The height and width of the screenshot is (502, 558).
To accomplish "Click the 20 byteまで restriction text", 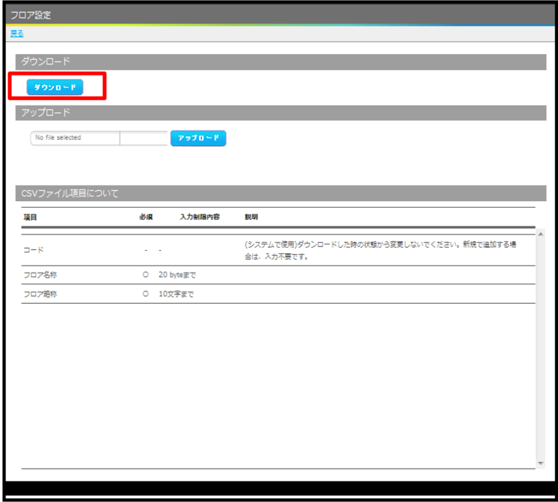I will tap(177, 274).
